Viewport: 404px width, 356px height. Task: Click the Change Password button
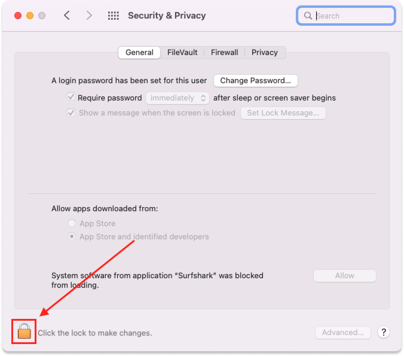click(255, 80)
